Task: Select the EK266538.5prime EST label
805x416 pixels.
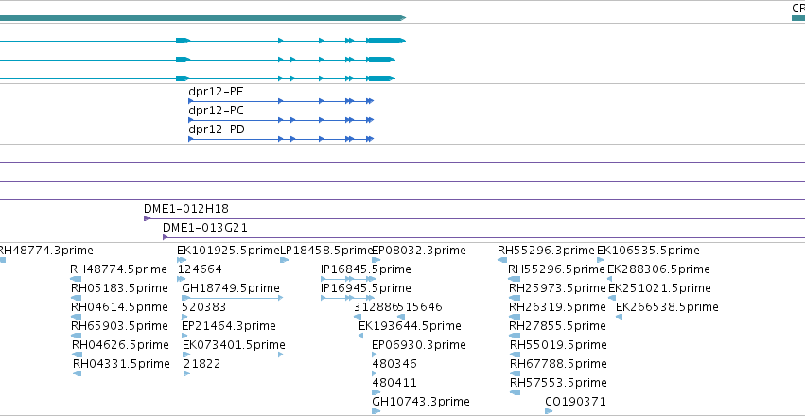Action: pos(667,307)
